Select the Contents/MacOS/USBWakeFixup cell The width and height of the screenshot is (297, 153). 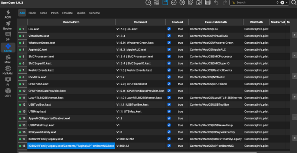coord(216,125)
